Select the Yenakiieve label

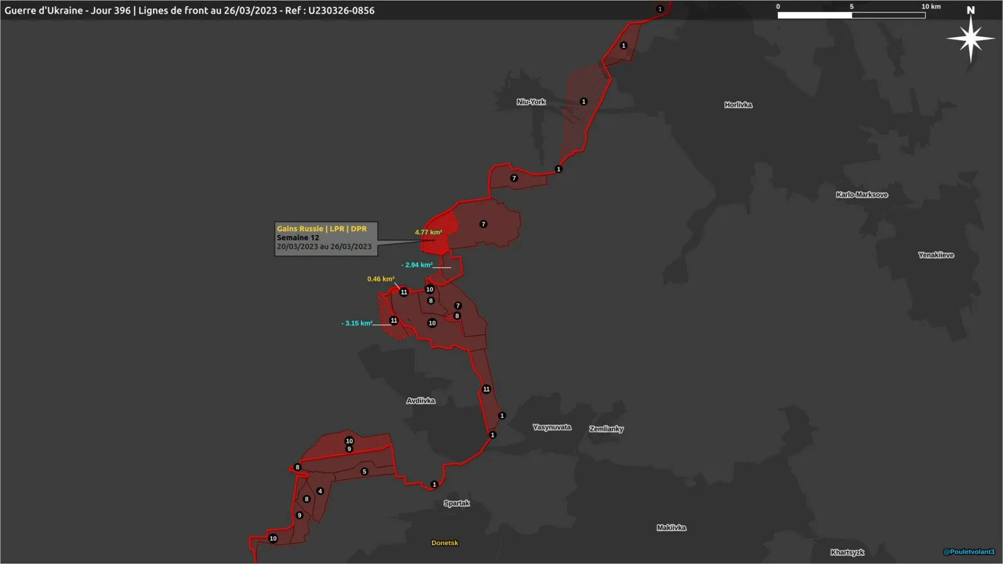click(936, 254)
